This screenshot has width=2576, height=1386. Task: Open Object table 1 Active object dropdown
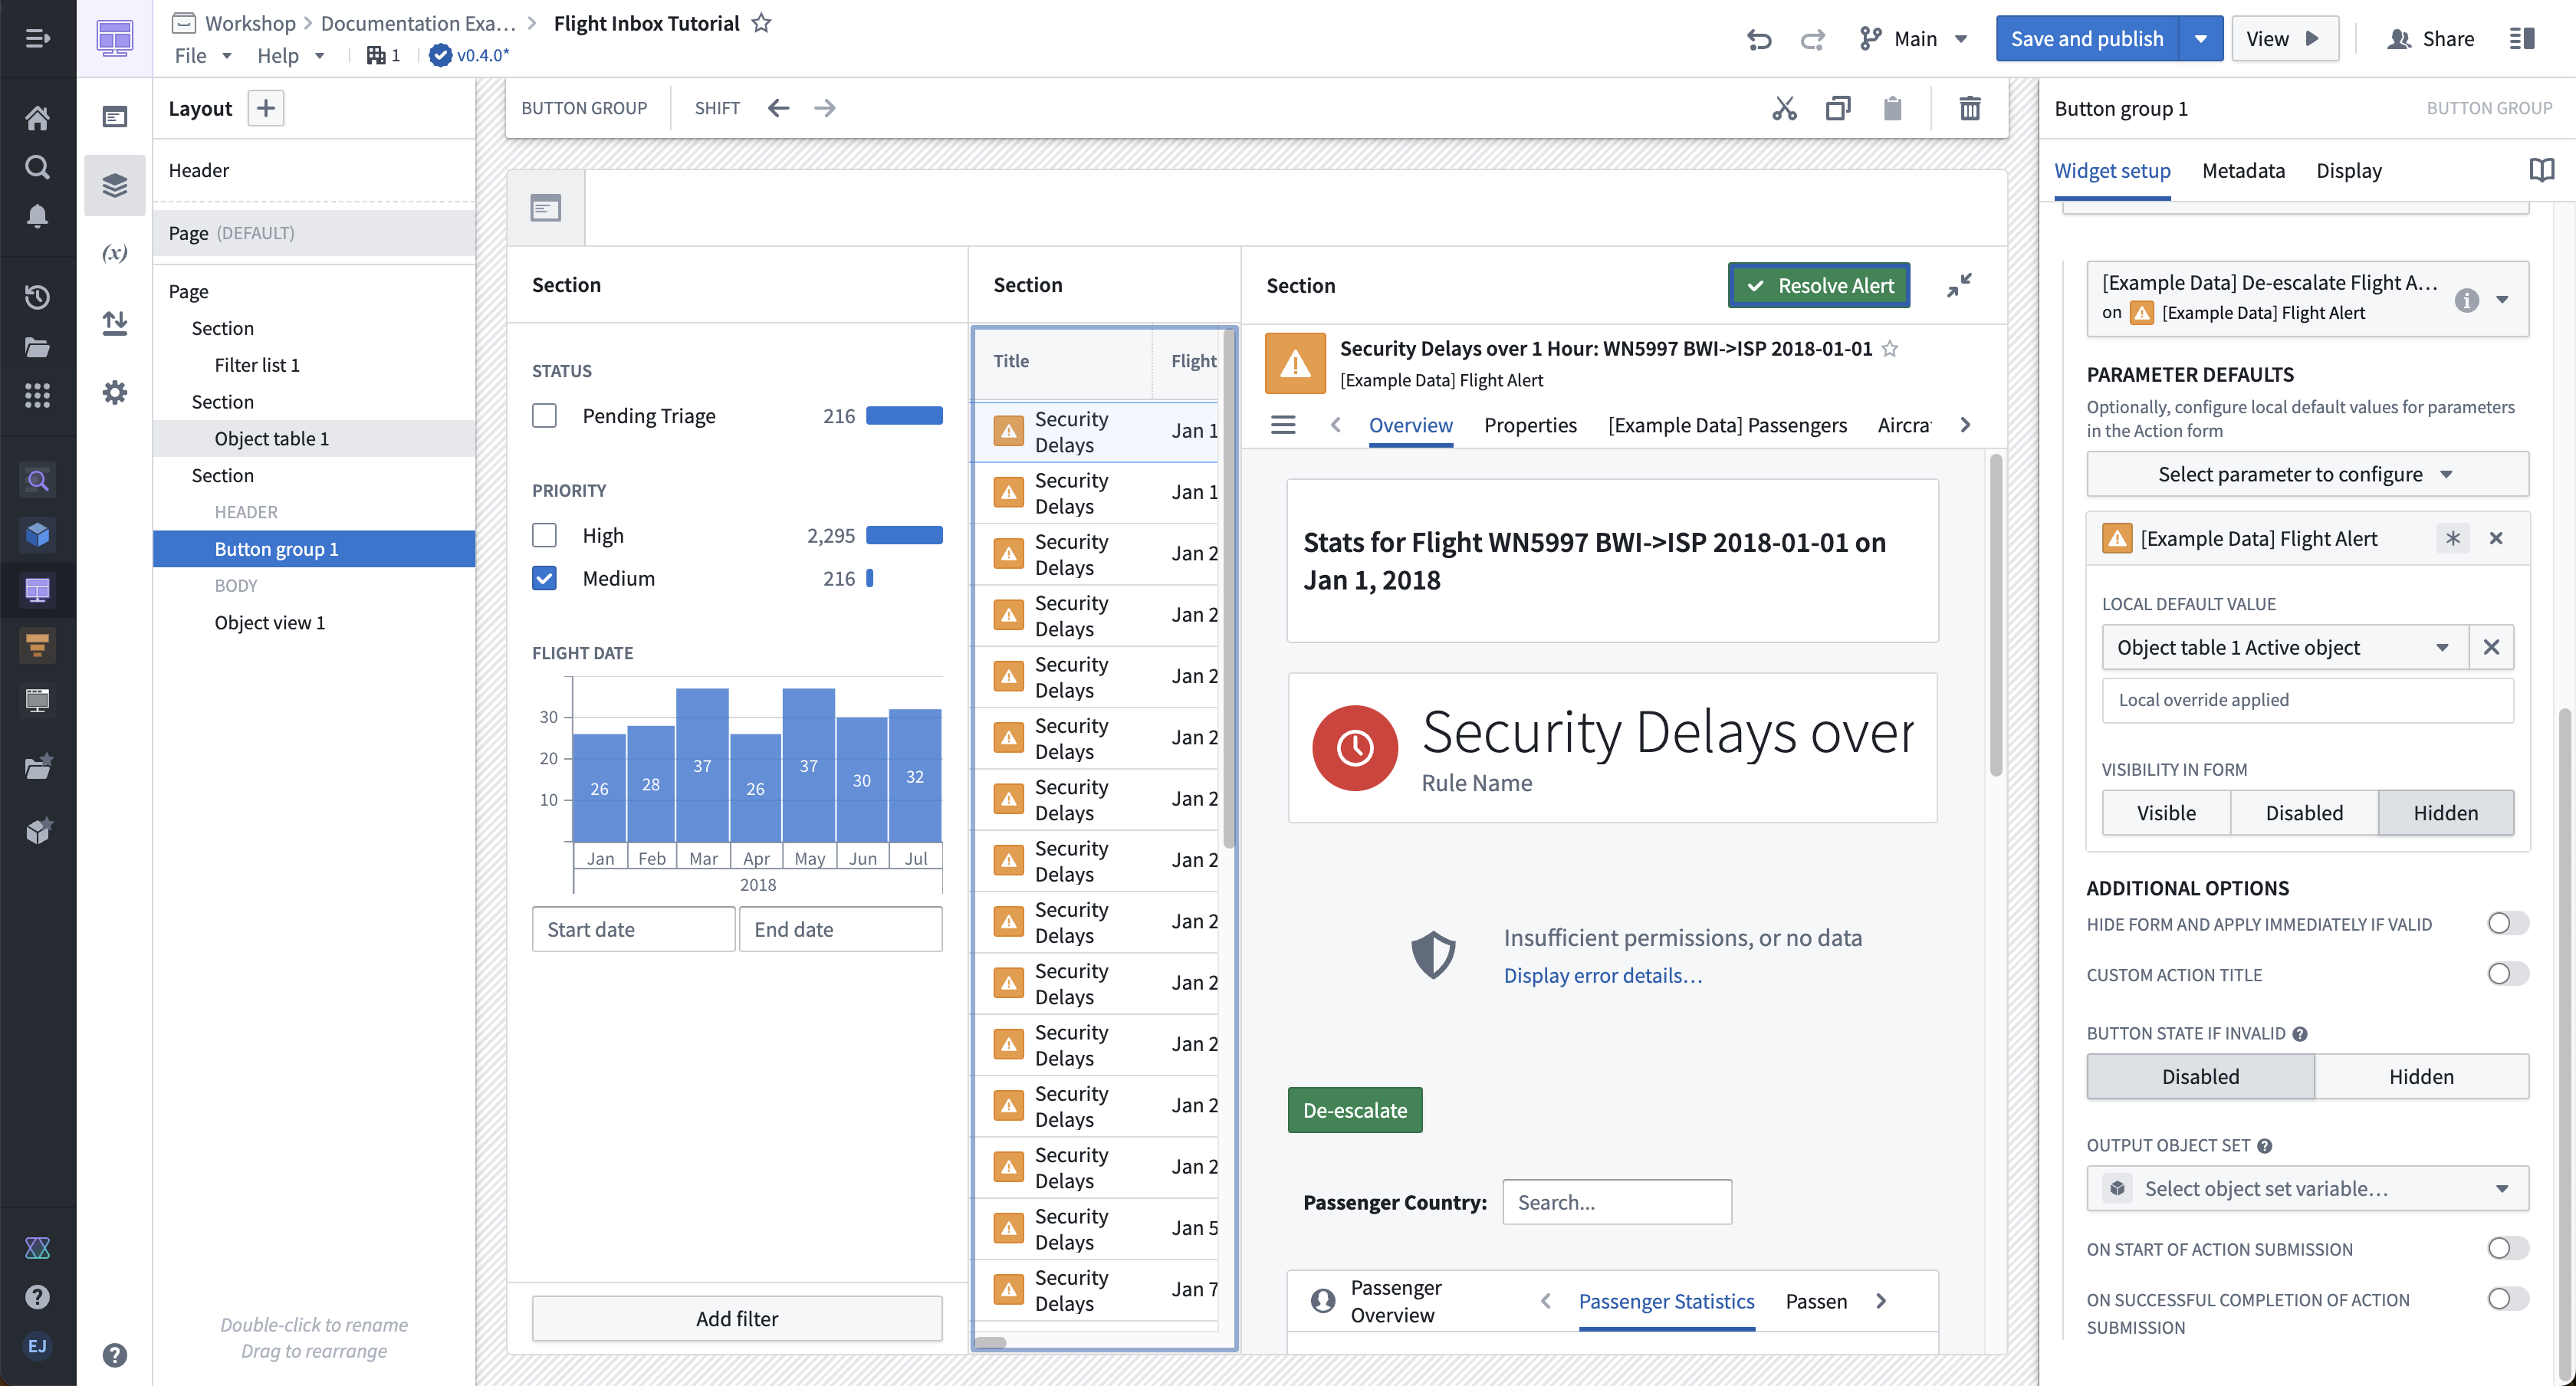pos(2284,648)
